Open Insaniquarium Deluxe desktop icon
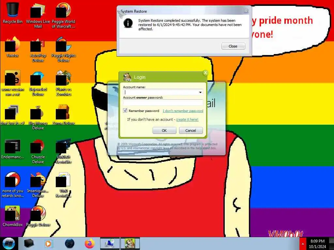 click(x=38, y=185)
